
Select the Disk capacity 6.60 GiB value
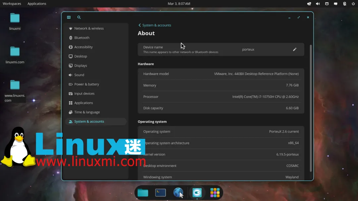coord(292,108)
